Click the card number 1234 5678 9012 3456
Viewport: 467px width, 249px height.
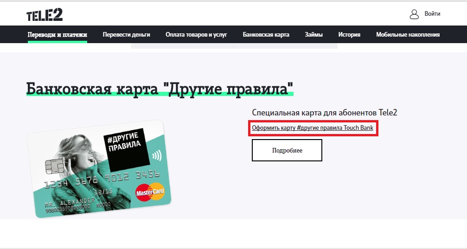(x=102, y=179)
